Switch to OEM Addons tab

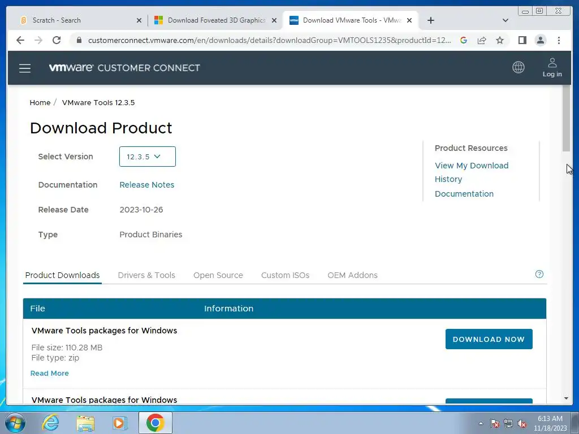352,275
